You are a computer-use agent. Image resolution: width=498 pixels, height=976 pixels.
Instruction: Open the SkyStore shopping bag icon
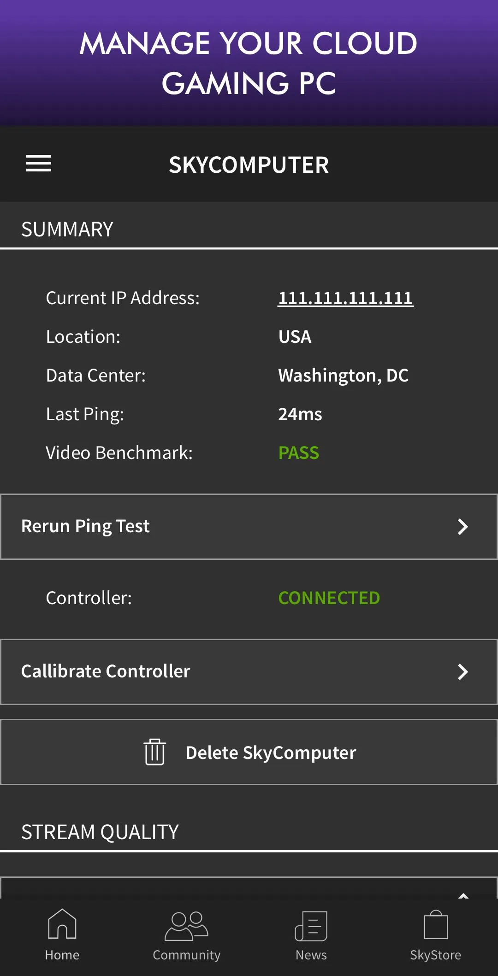point(436,924)
